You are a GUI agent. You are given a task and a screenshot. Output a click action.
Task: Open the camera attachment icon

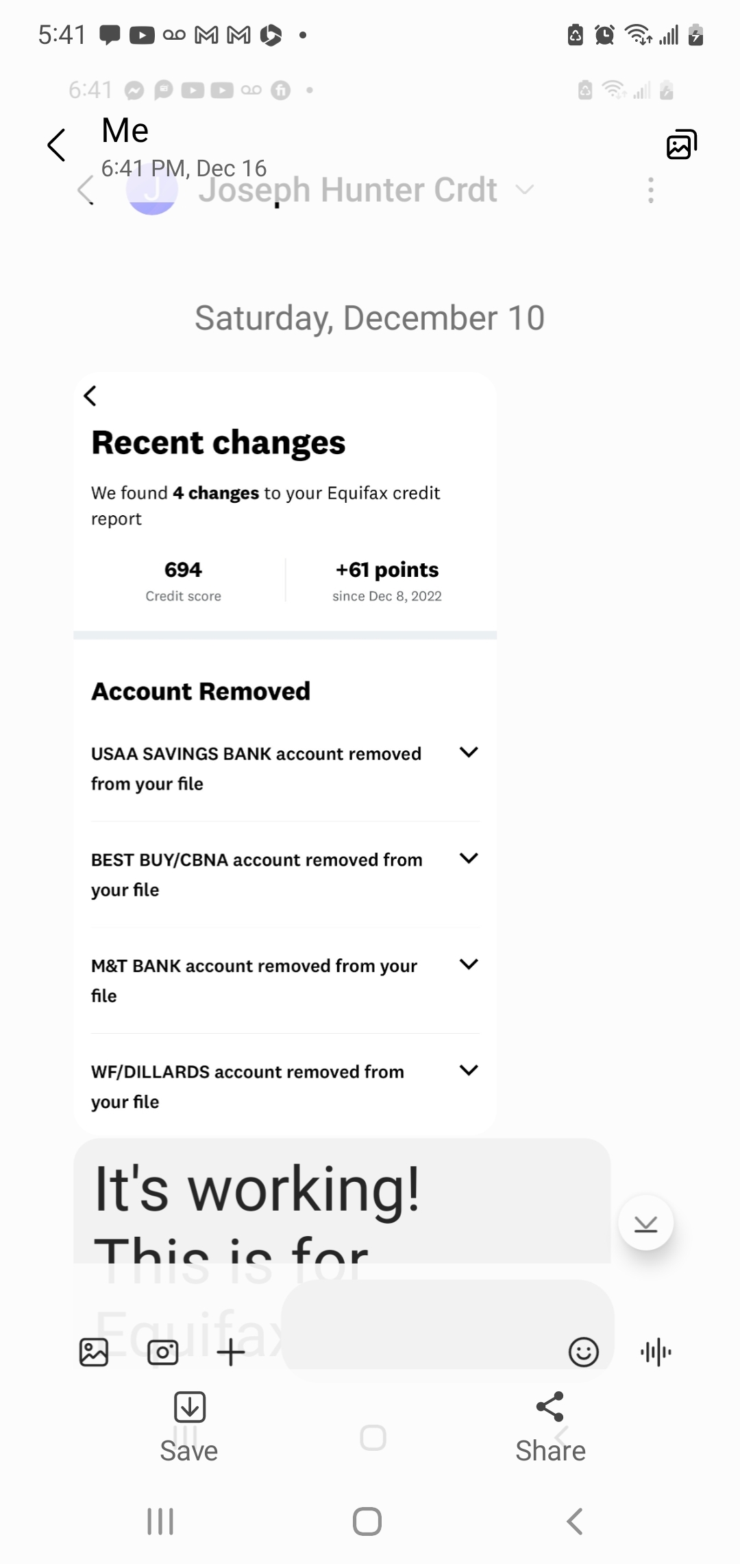click(x=163, y=1352)
